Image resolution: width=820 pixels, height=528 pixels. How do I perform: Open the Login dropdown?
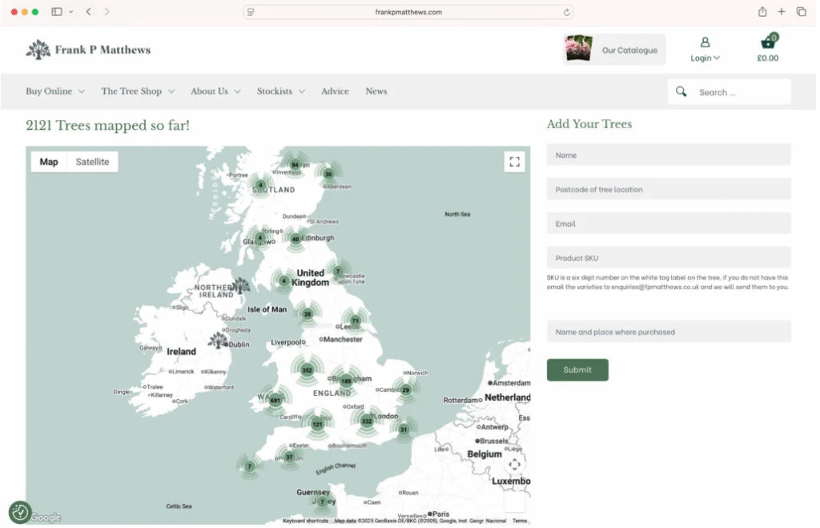point(705,58)
